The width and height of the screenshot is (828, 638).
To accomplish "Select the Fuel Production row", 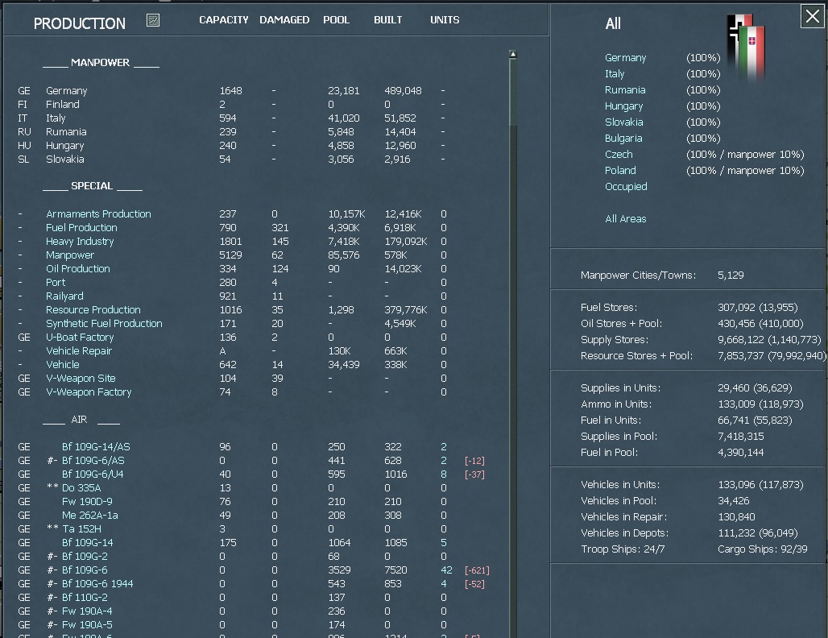I will (x=81, y=227).
